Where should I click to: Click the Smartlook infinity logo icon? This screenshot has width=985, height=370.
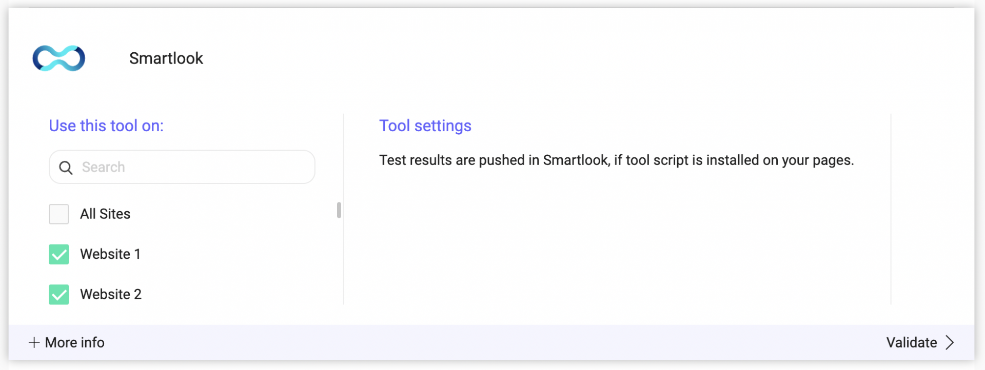coord(59,58)
